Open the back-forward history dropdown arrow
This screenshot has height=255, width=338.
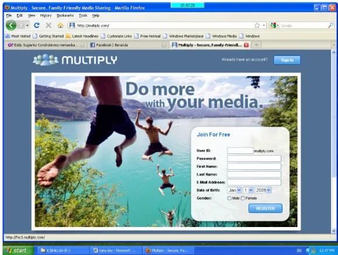point(27,26)
